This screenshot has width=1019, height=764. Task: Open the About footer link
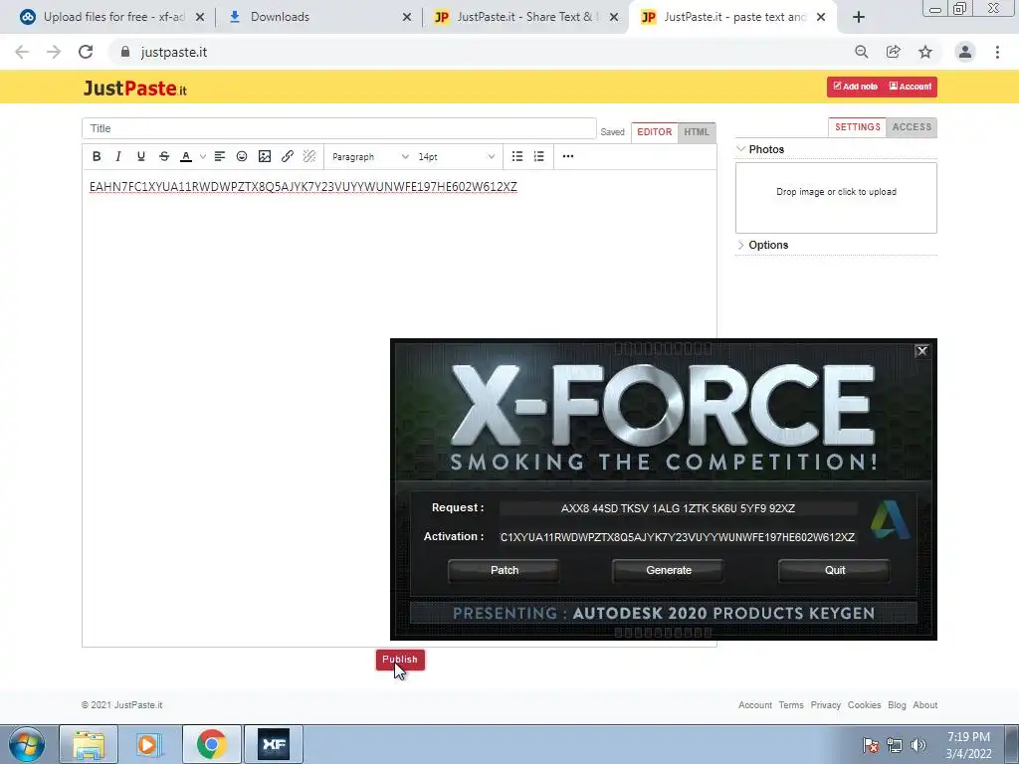point(924,705)
